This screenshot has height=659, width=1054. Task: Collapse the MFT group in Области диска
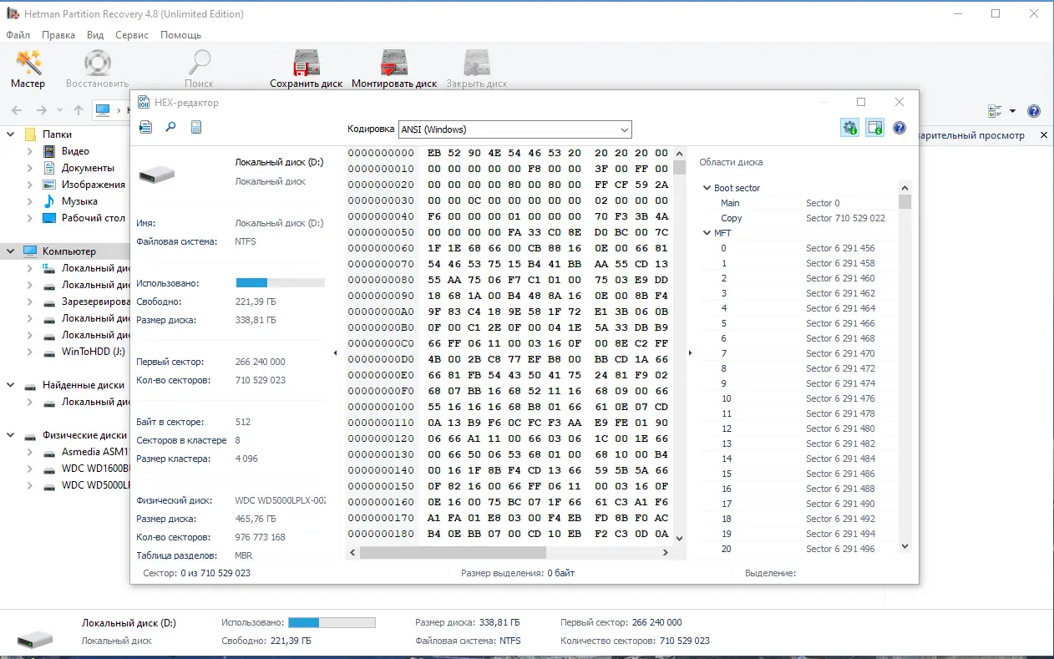pos(707,233)
